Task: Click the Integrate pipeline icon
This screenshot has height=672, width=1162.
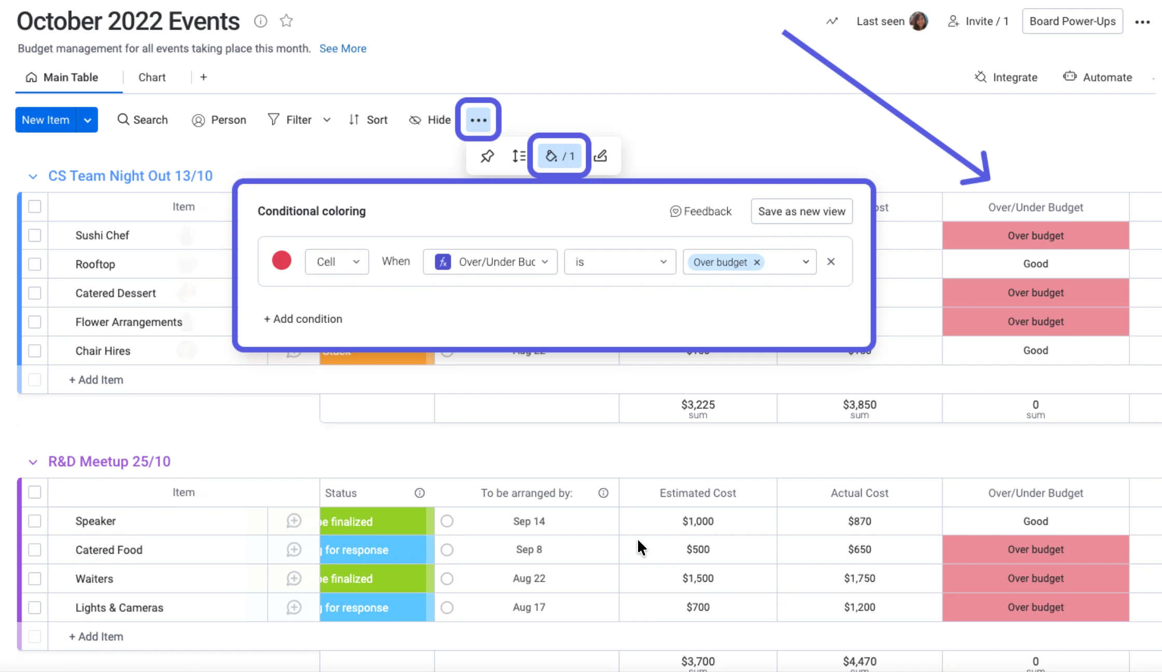Action: click(x=980, y=77)
